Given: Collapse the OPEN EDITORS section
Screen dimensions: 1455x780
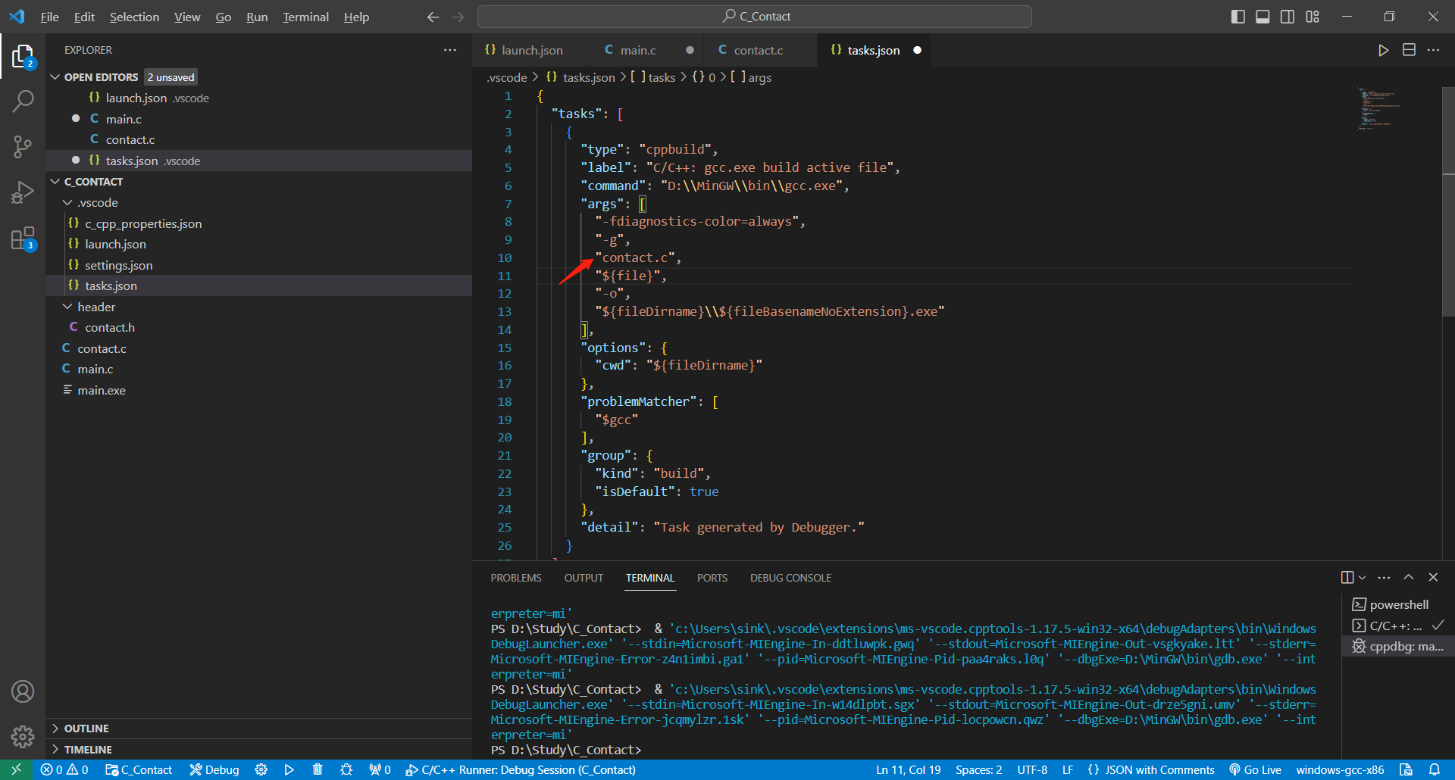Looking at the screenshot, I should point(55,76).
